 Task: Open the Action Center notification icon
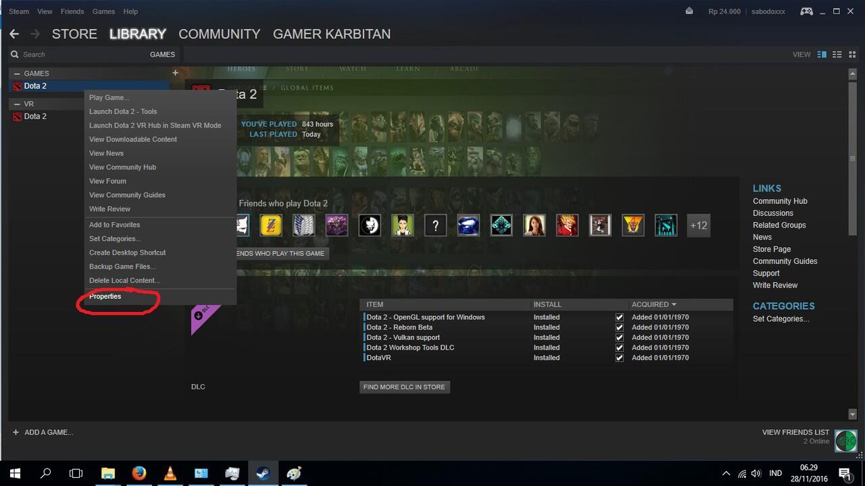[845, 473]
